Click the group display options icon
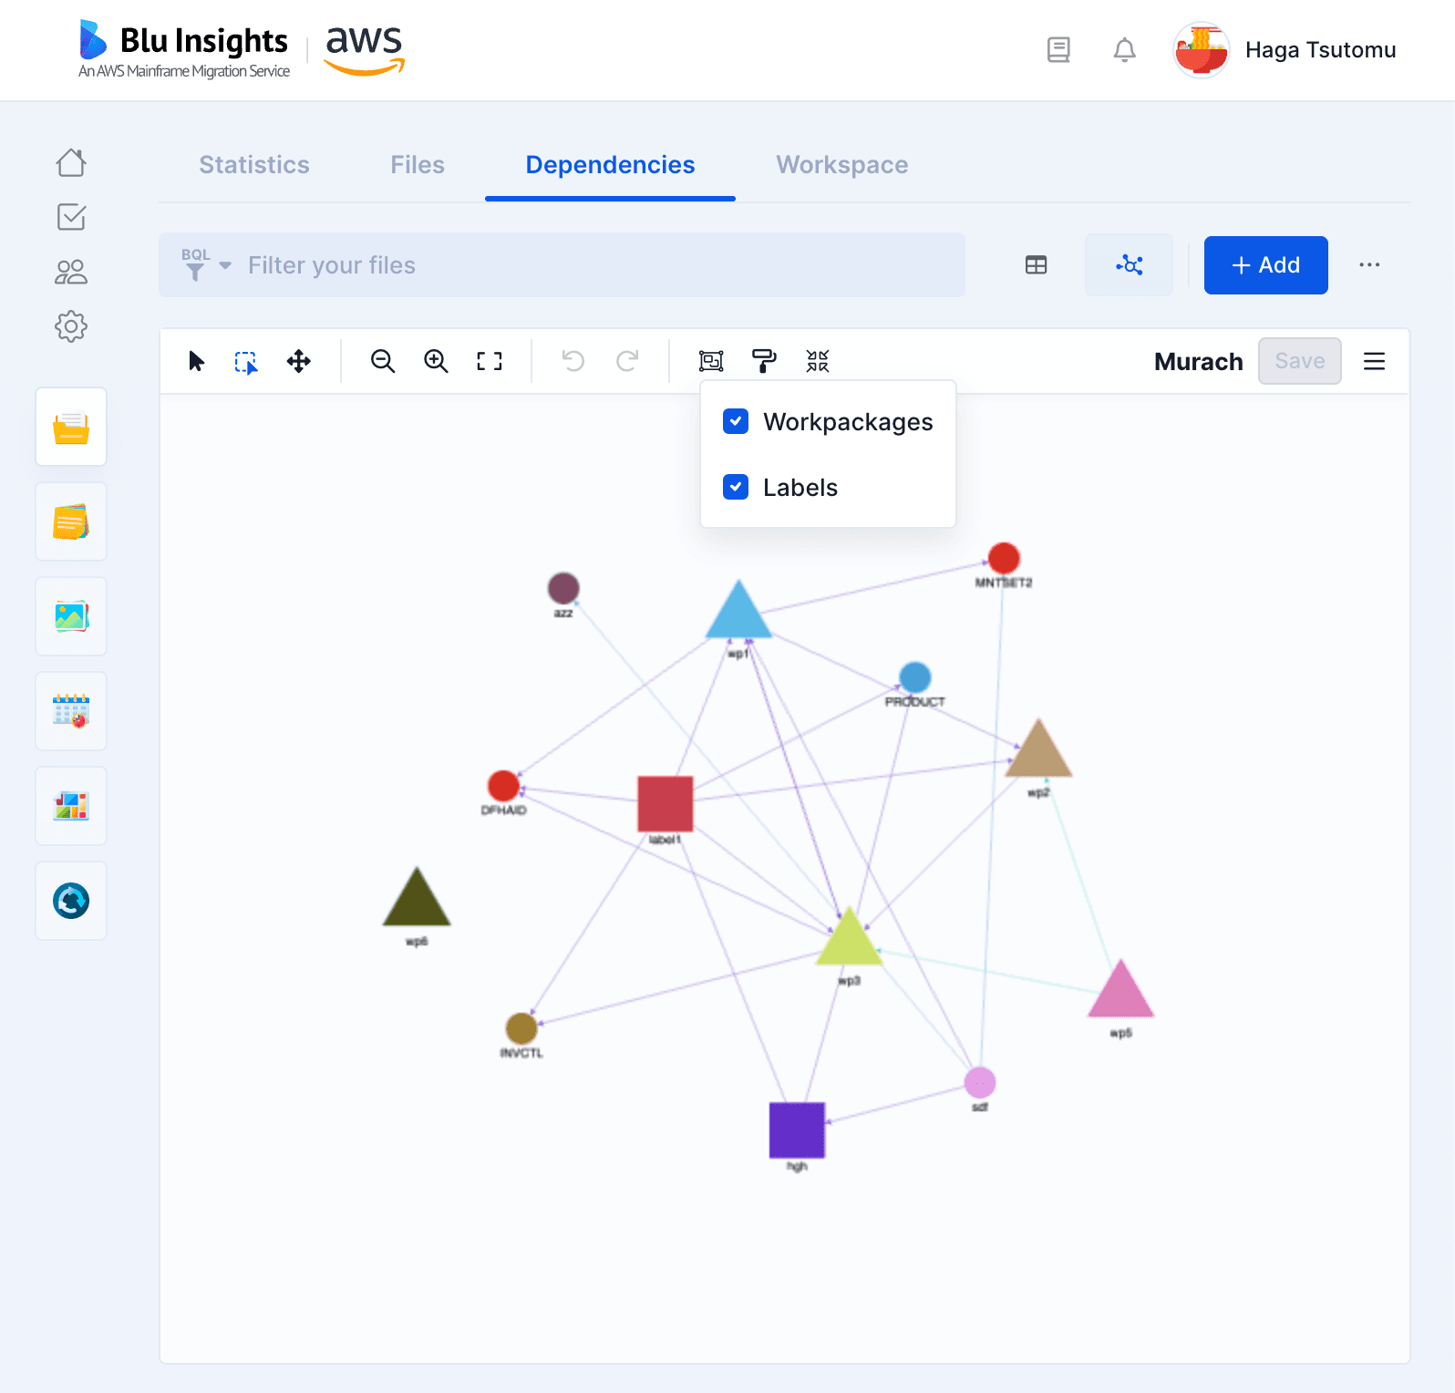1455x1393 pixels. 711,362
